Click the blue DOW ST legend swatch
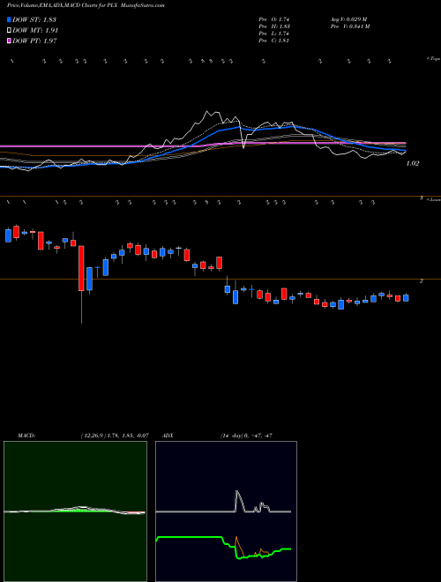The height and width of the screenshot is (582, 441). [x=9, y=19]
